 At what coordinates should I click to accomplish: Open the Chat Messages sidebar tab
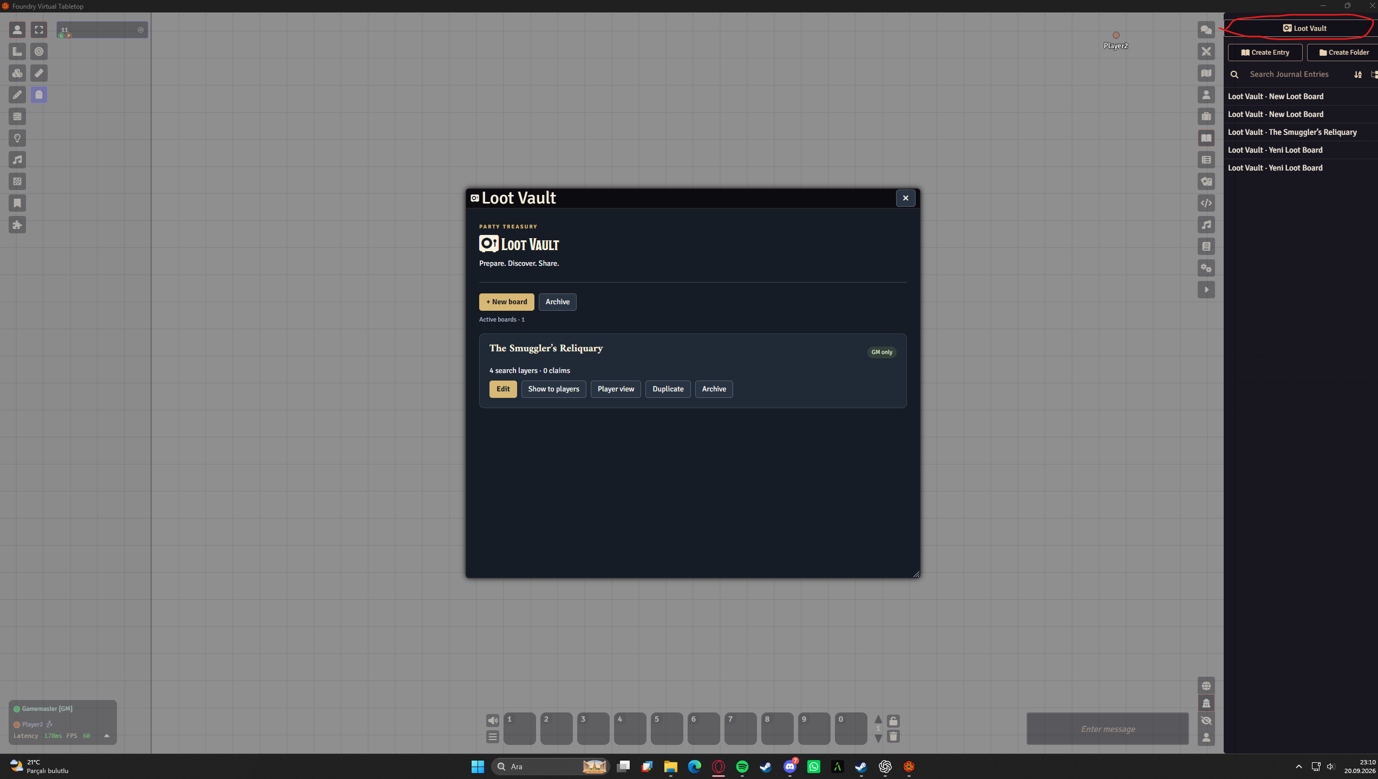point(1206,30)
